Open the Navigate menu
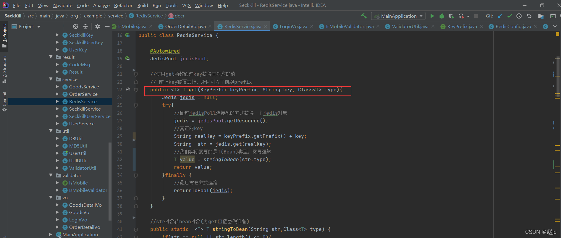This screenshot has width=561, height=238. click(x=63, y=5)
